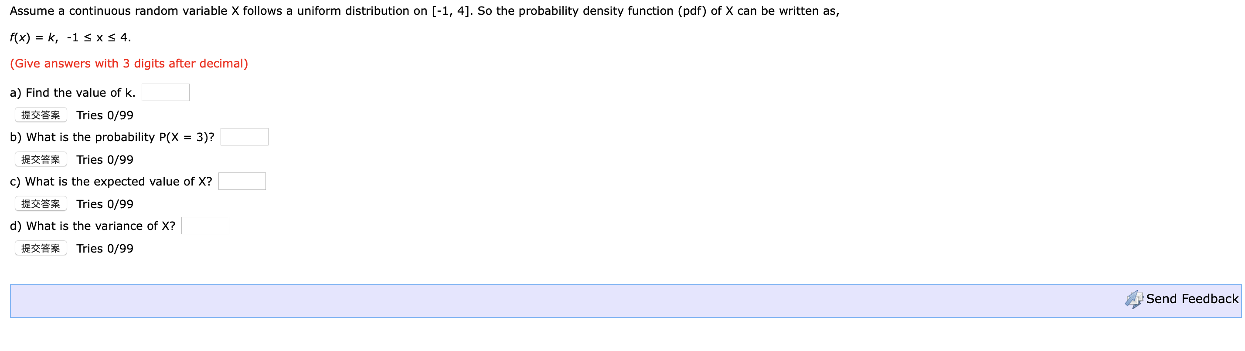
Task: Click the answer box for P(X = 3)
Action: (x=245, y=137)
